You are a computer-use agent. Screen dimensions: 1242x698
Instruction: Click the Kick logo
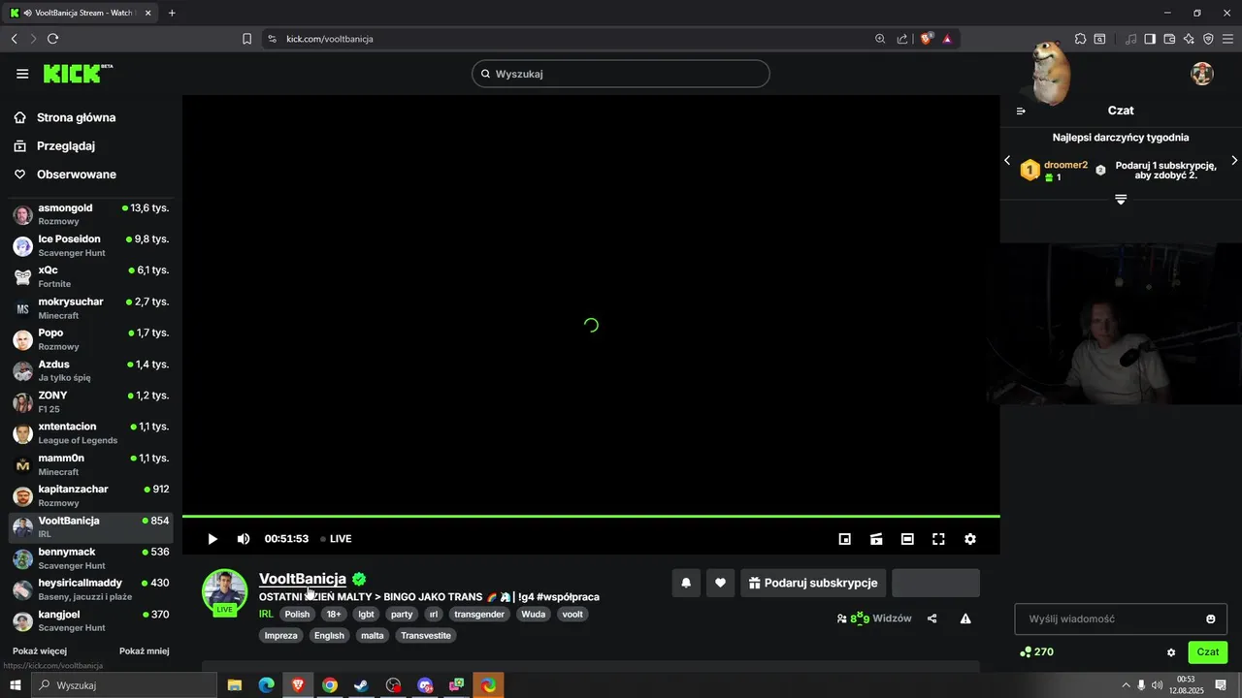pyautogui.click(x=78, y=74)
